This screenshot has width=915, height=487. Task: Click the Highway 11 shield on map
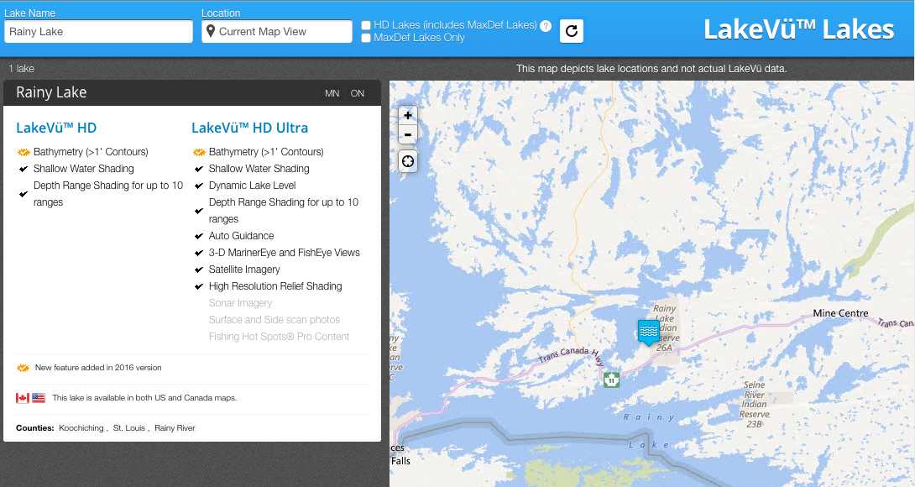click(611, 380)
